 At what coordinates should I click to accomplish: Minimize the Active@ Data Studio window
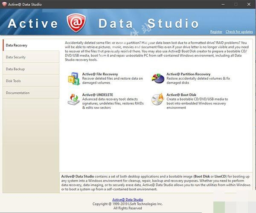223,4
